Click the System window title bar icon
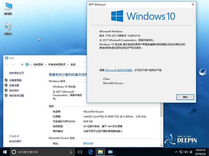Image resolution: width=209 pixels, height=156 pixels. point(6,58)
